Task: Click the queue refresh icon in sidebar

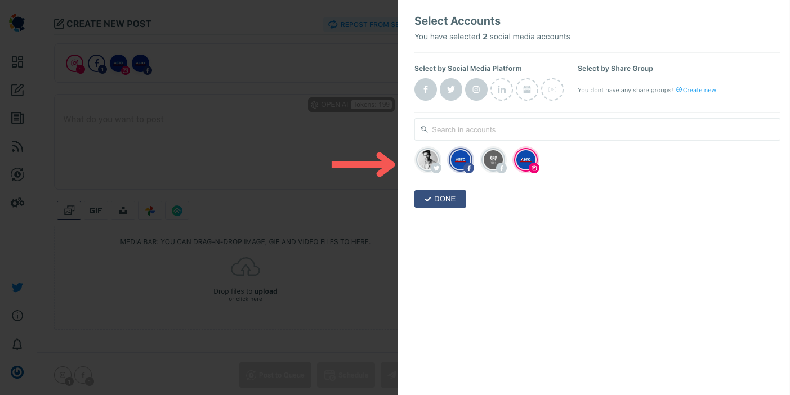Action: pyautogui.click(x=17, y=174)
